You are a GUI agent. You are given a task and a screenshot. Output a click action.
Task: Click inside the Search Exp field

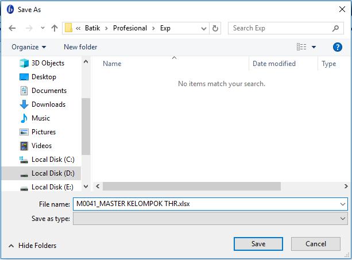(x=278, y=28)
